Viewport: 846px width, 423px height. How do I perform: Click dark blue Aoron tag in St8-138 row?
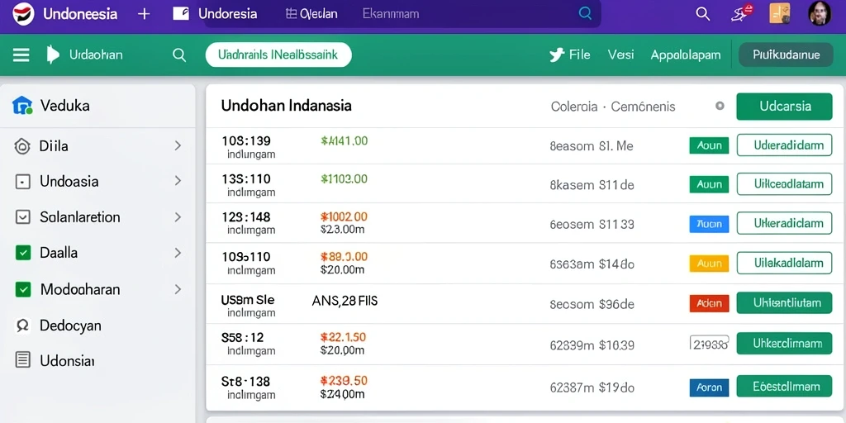[709, 387]
